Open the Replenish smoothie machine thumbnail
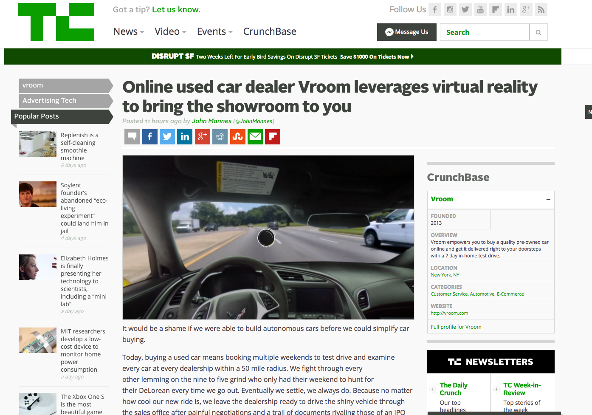This screenshot has width=592, height=415. point(38,144)
